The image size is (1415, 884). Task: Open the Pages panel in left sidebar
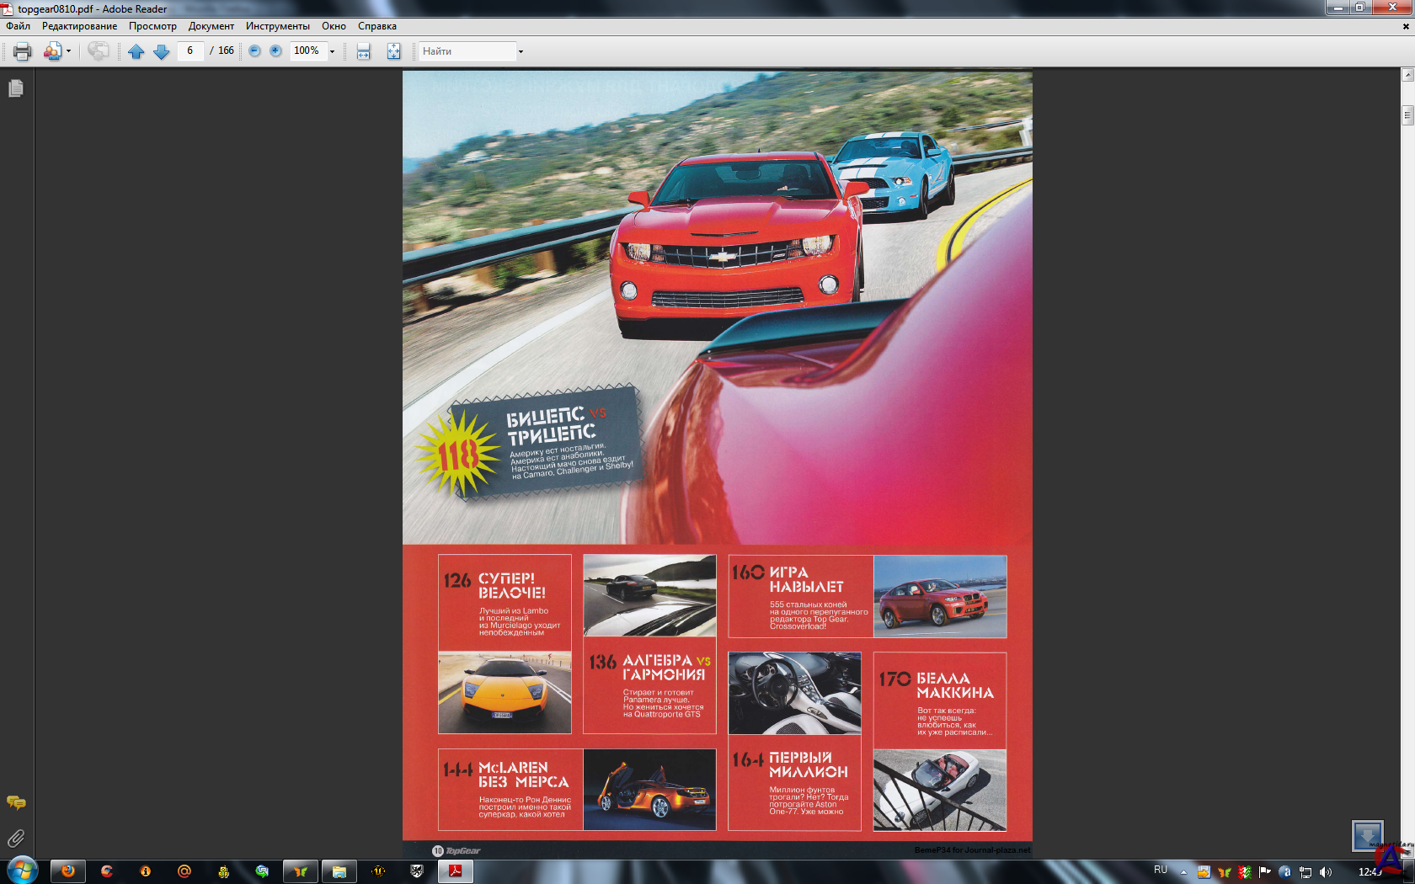point(16,88)
